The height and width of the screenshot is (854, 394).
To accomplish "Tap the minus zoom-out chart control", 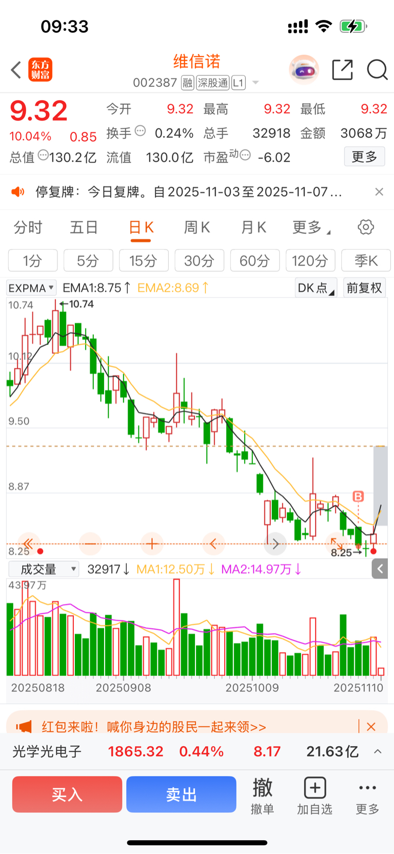I will [90, 544].
